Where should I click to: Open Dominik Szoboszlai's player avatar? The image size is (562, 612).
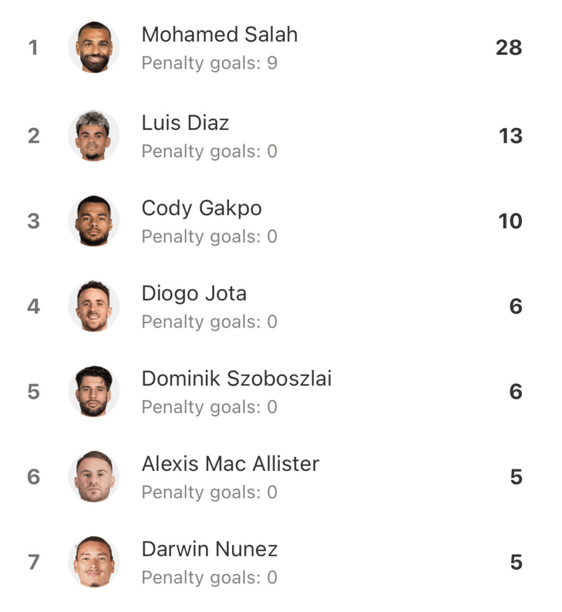94,391
